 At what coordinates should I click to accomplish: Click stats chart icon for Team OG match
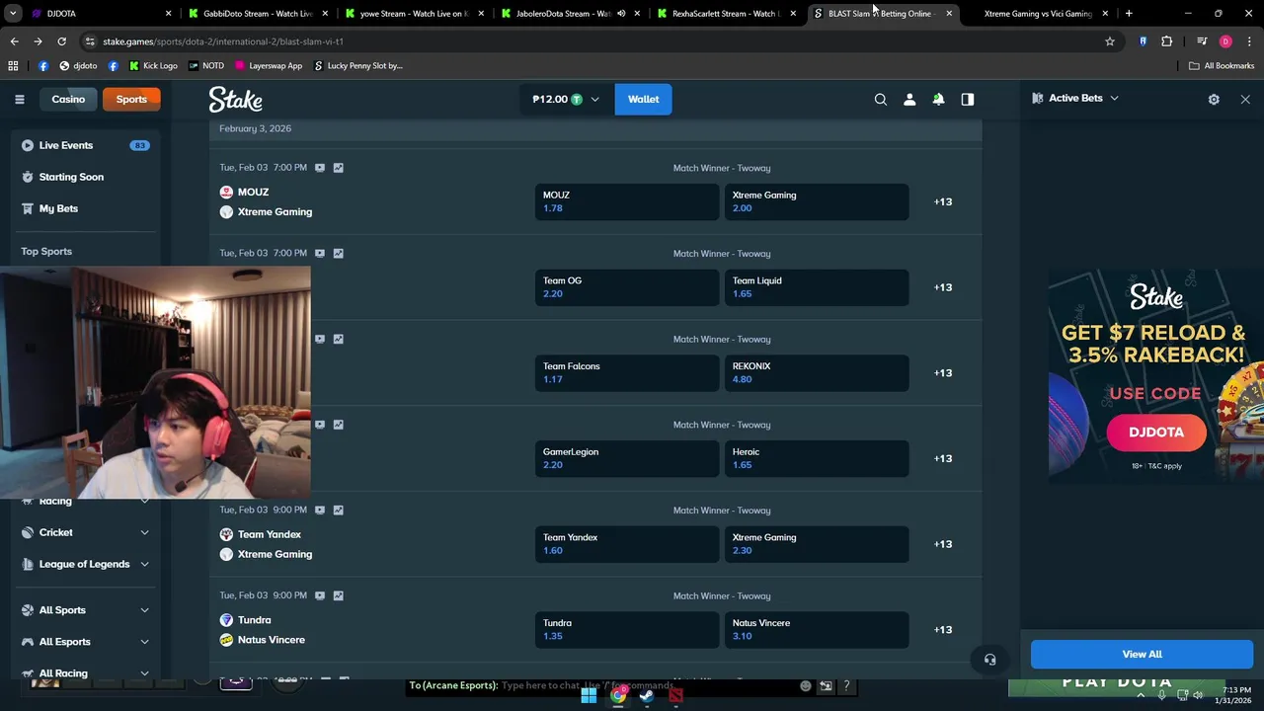tap(338, 253)
